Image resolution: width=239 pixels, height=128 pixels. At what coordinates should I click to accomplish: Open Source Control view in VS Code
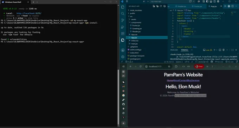123,20
